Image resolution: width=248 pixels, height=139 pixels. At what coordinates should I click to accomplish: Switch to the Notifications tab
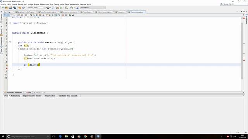coord(15,96)
